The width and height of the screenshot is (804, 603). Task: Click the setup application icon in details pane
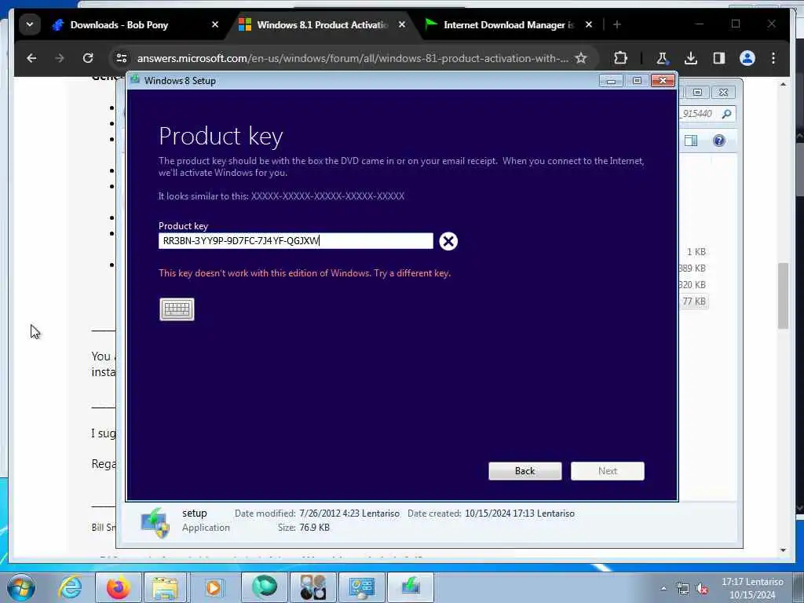point(155,522)
